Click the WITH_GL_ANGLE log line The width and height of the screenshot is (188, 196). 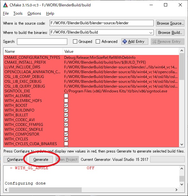[52, 168]
